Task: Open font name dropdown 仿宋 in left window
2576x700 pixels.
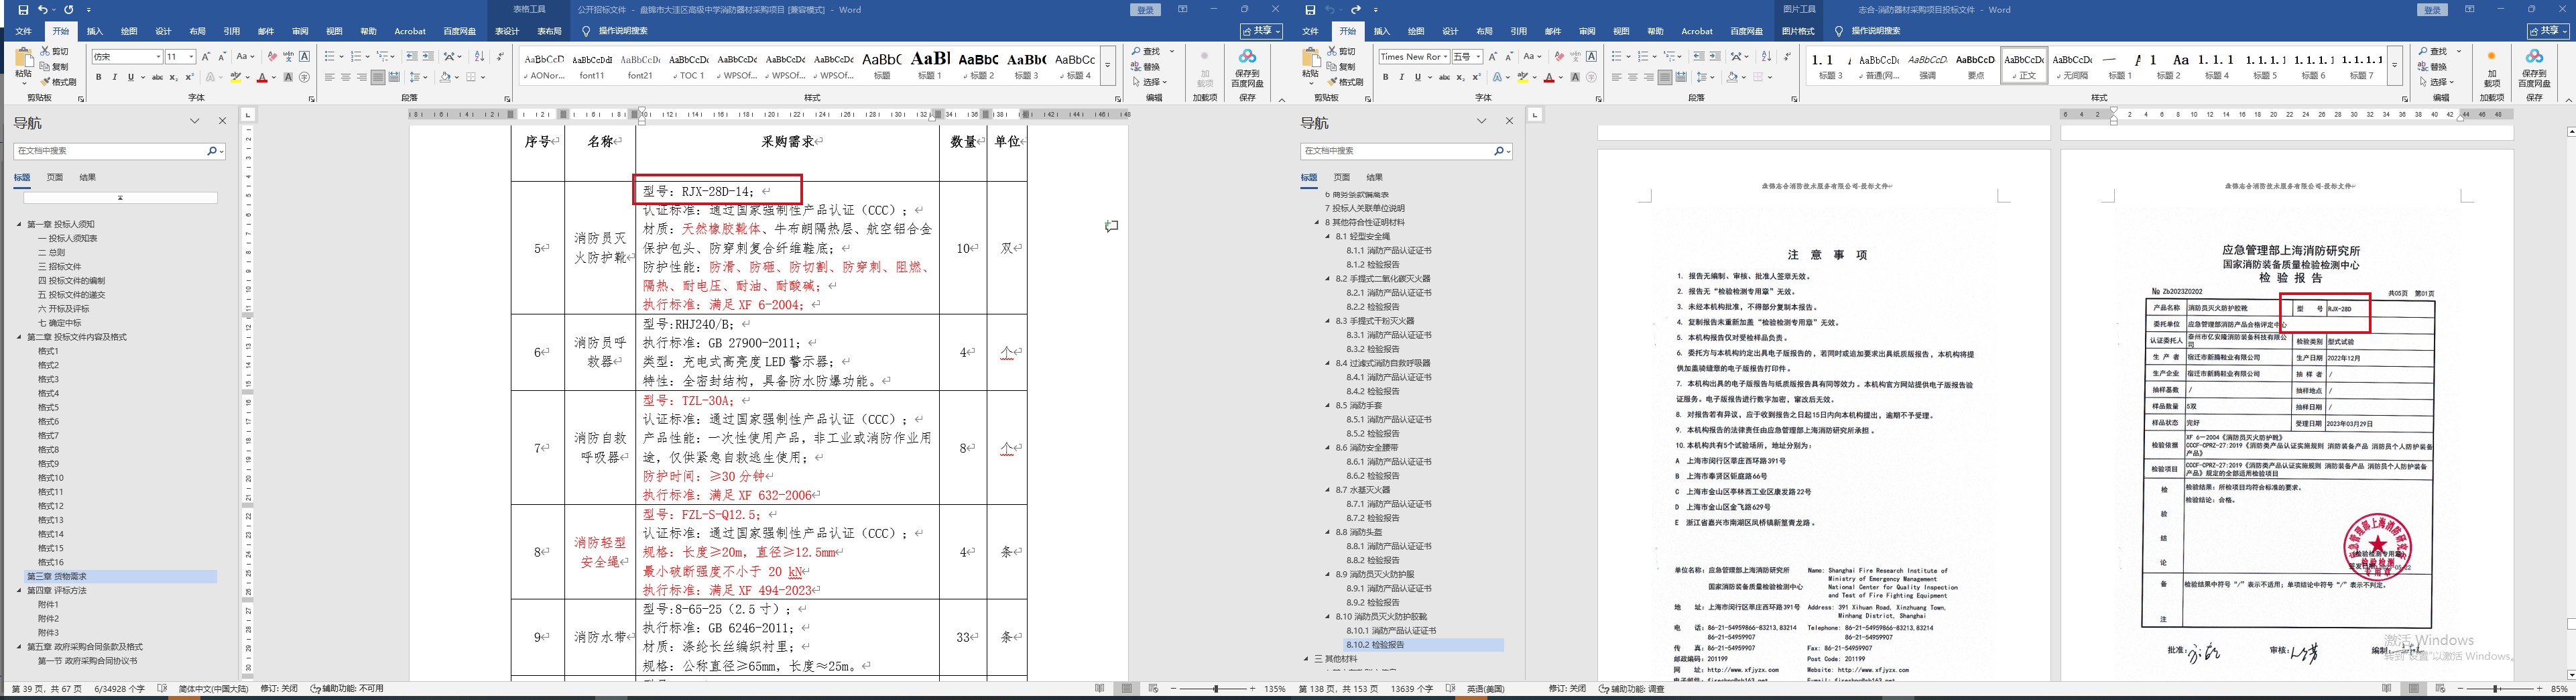Action: tap(158, 57)
